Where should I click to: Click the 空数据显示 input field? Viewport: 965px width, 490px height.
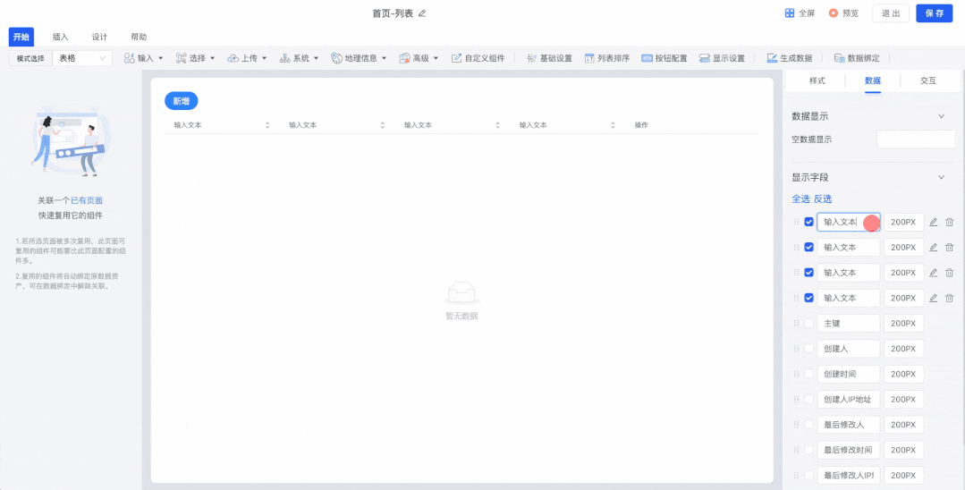(x=916, y=139)
